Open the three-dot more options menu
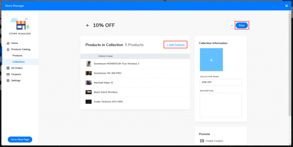The image size is (293, 147). tap(232, 25)
